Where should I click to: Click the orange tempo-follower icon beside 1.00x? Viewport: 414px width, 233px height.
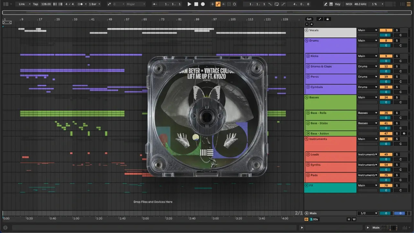coord(307,219)
